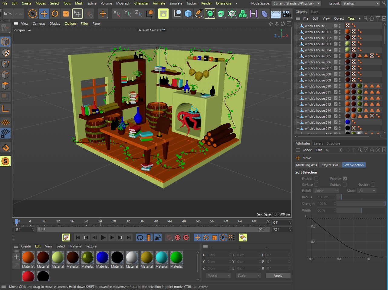Toggle the Rubber checkbox
The image size is (388, 290).
point(345,185)
